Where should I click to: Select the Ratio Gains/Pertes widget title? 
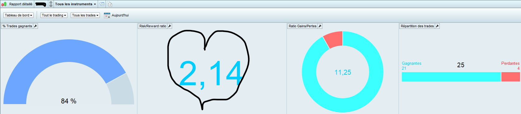[x=303, y=26]
